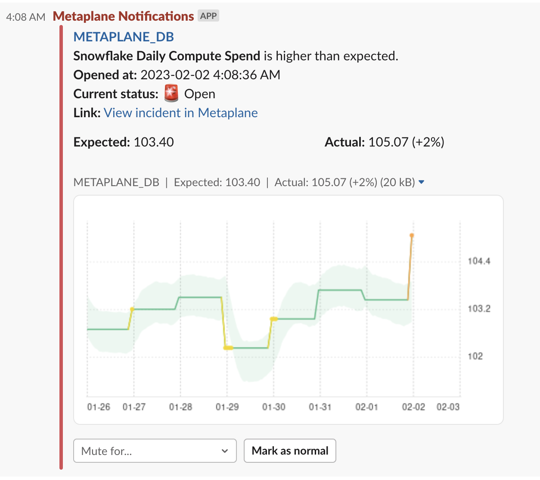540x480 pixels.
Task: Click Snowflake Daily Compute Spend text
Action: pyautogui.click(x=167, y=56)
